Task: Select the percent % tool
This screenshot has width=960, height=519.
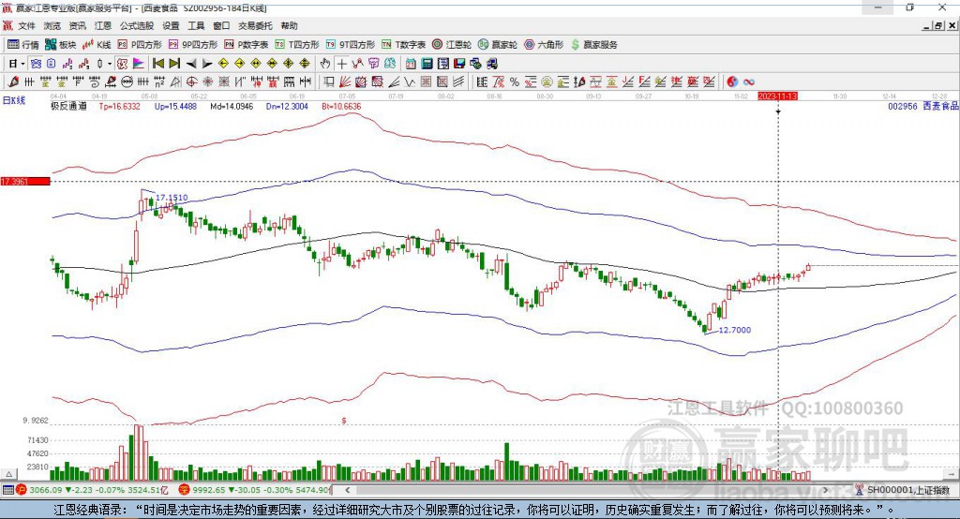Action: pos(515,82)
